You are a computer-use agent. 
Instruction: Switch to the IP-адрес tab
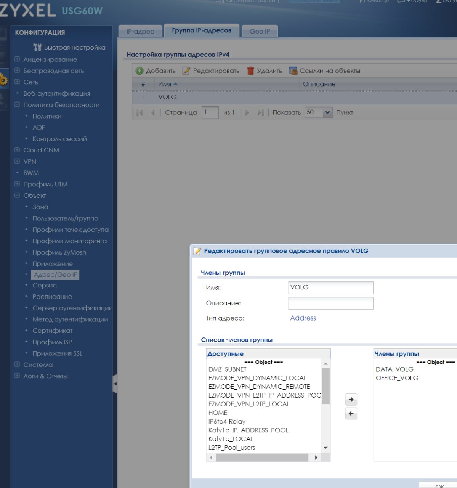[x=140, y=31]
